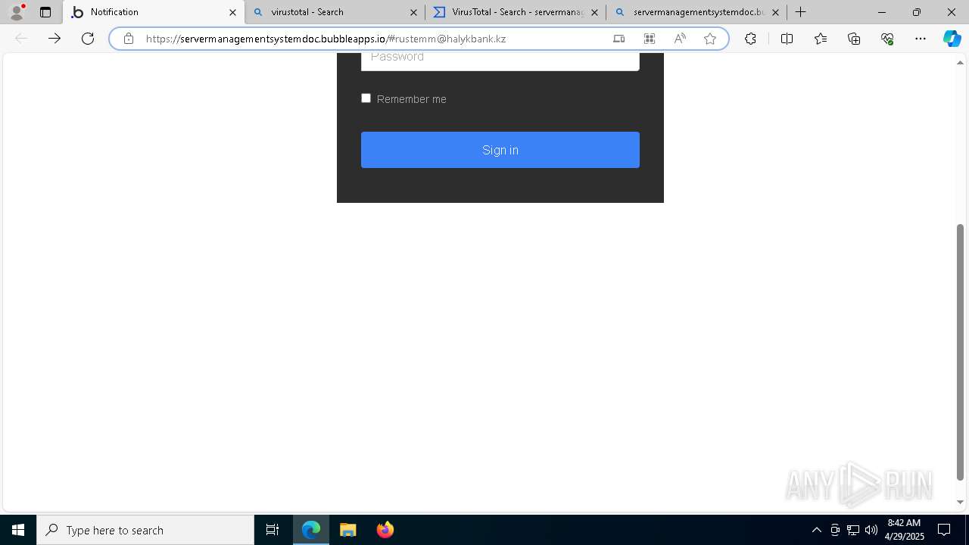Close the servermanagementsystemdoc.bu tab

click(775, 12)
